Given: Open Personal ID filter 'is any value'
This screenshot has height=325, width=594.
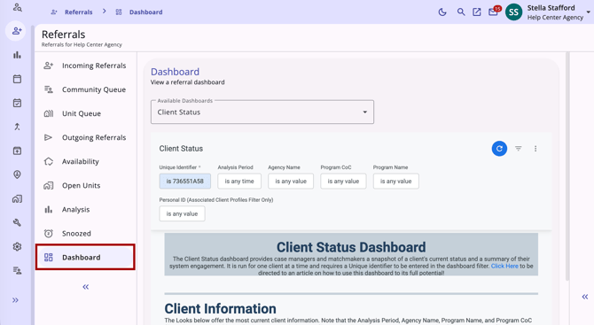Looking at the screenshot, I should [182, 213].
